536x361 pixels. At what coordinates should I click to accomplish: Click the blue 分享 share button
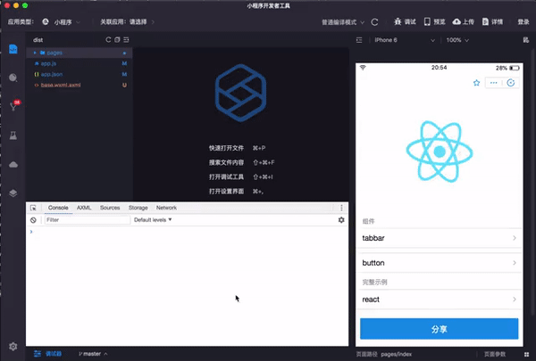pos(439,329)
